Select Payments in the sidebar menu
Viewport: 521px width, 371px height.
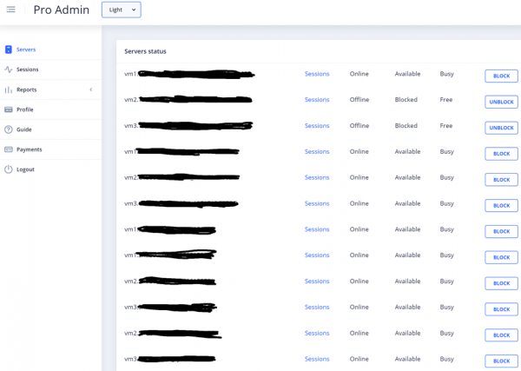29,149
